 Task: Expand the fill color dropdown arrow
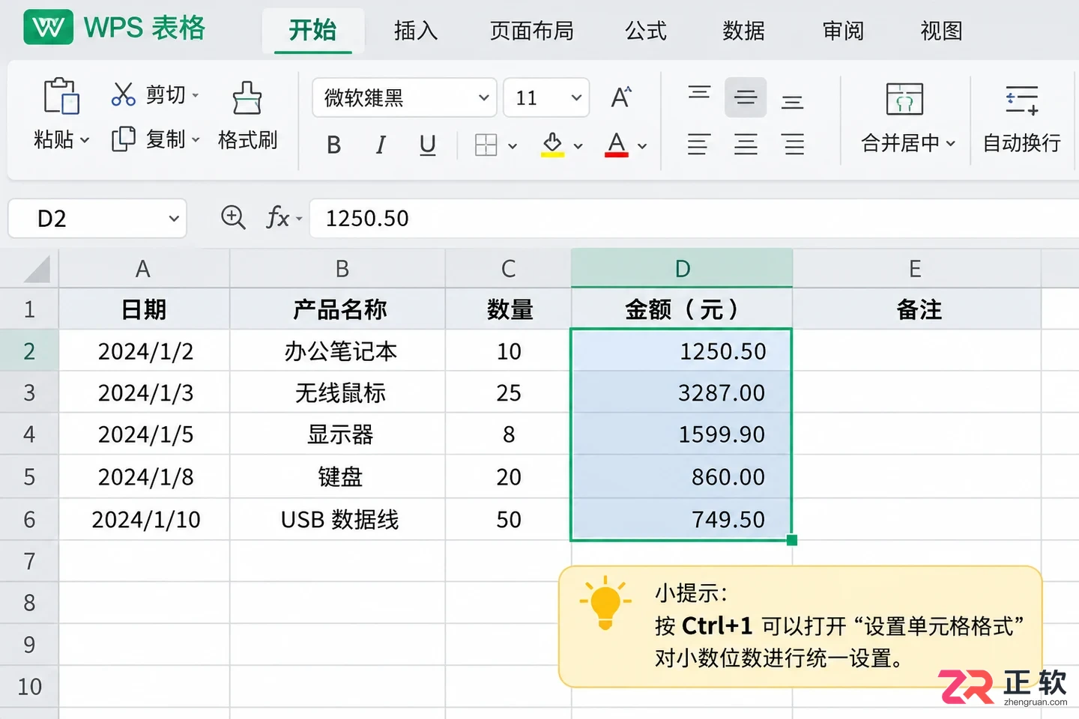(x=578, y=146)
